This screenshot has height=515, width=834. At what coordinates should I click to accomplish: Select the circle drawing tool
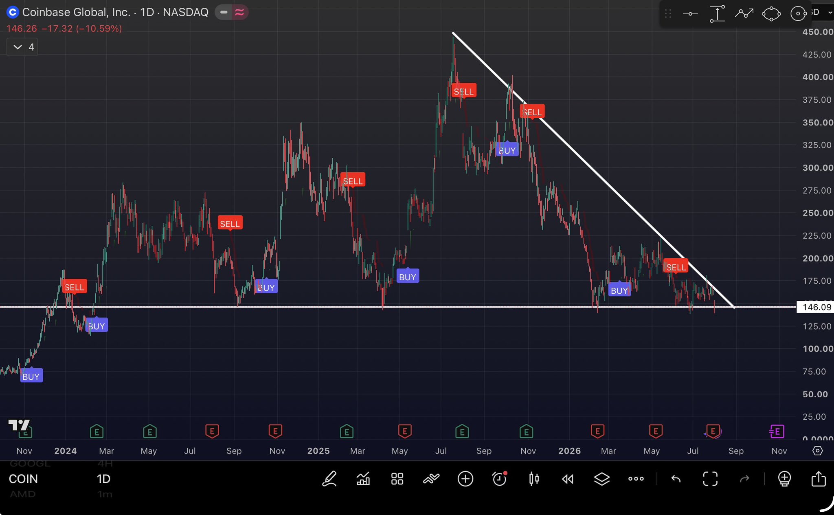[798, 14]
